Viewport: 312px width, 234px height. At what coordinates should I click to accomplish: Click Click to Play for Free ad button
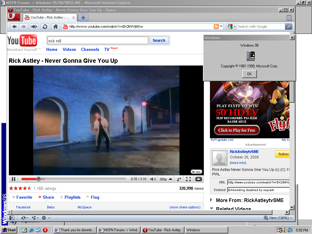[x=237, y=130]
